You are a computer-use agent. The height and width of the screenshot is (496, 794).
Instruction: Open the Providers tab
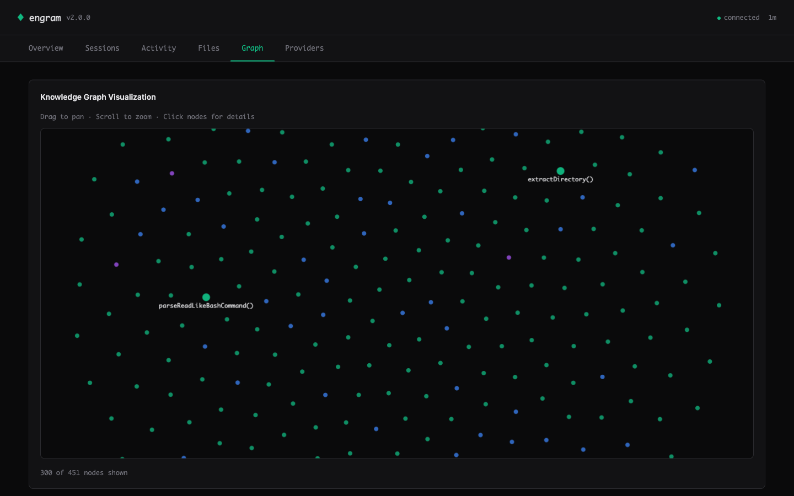pyautogui.click(x=304, y=48)
